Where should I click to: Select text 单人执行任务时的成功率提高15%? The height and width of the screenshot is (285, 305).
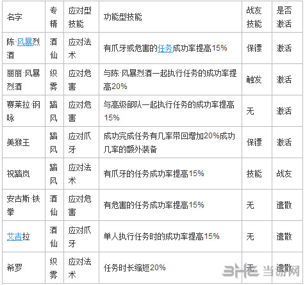point(161,236)
